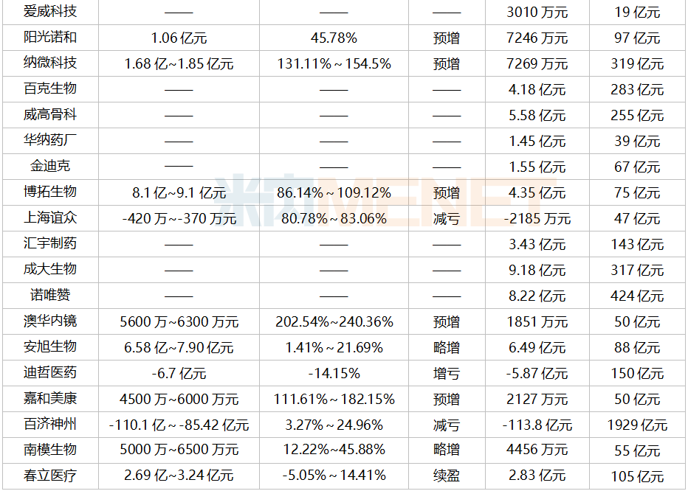Click the 澳华内镜 company name
The width and height of the screenshot is (688, 491).
50,321
